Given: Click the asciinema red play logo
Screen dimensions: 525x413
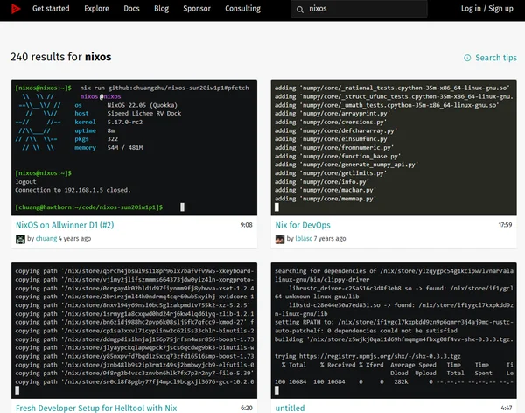Looking at the screenshot, I should coord(16,9).
